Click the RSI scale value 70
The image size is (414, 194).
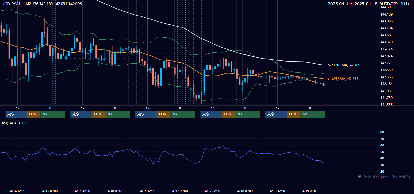coord(382,139)
